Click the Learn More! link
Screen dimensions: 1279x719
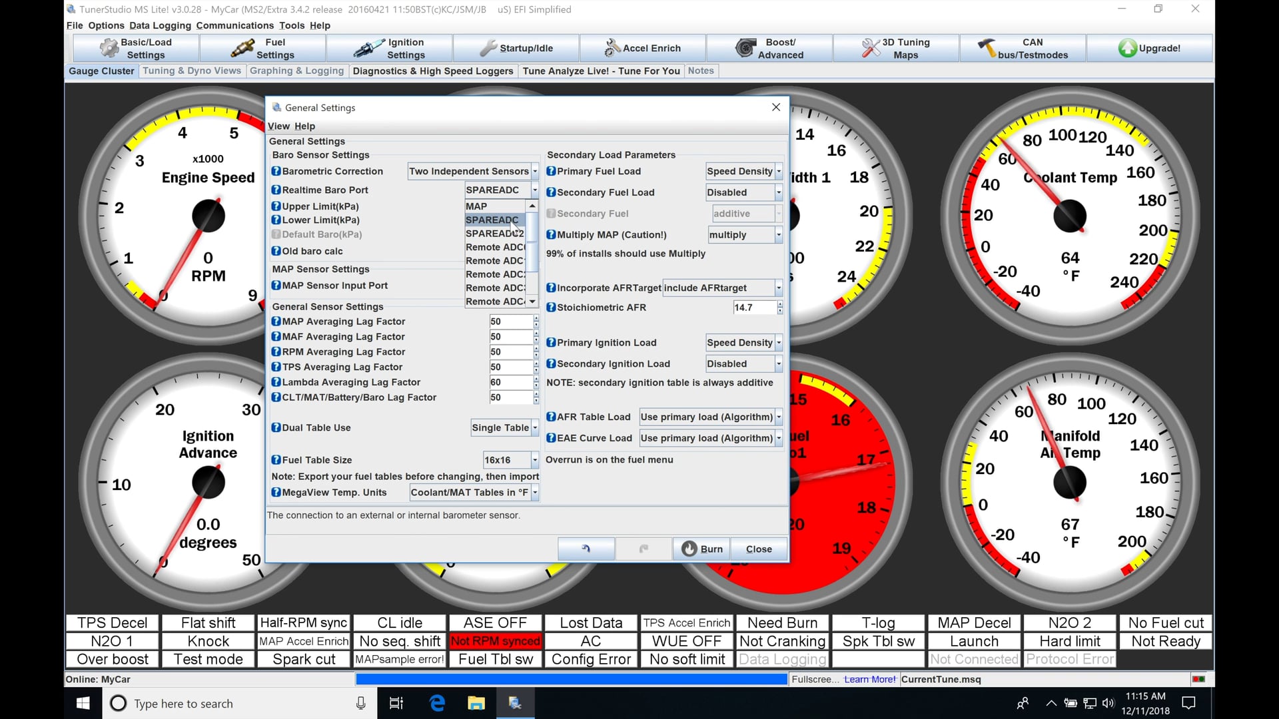(x=869, y=679)
